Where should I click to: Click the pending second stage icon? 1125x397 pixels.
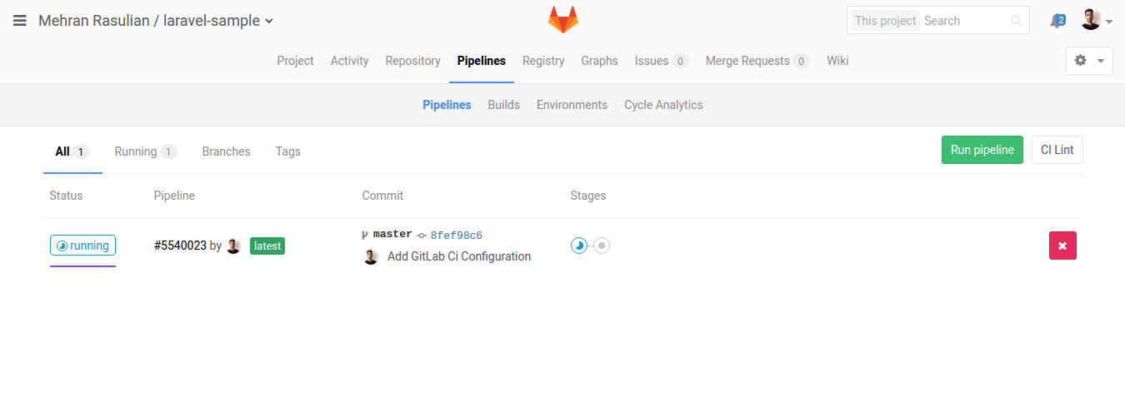tap(602, 246)
